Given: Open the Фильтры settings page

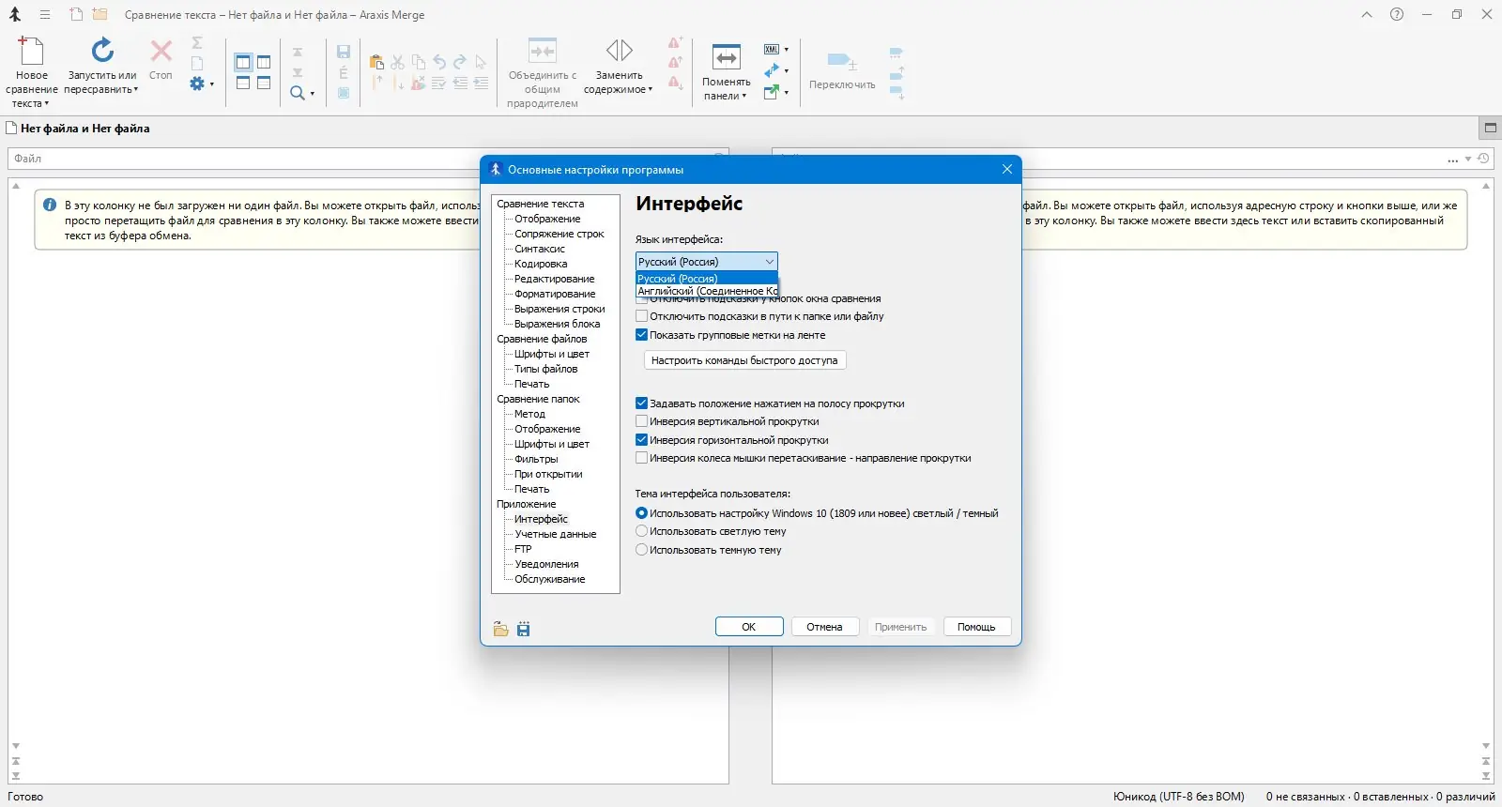Looking at the screenshot, I should point(536,459).
